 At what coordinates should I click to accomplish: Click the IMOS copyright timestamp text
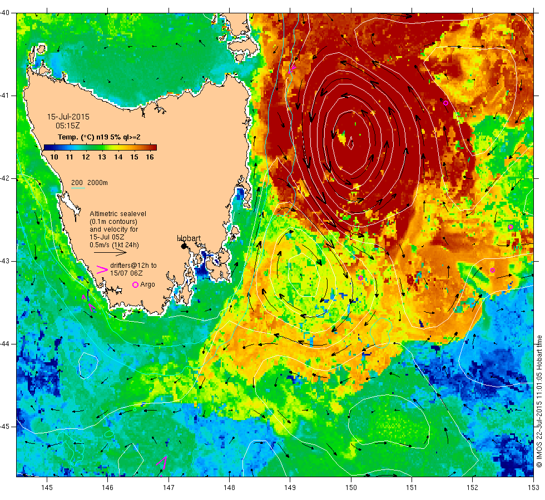click(539, 401)
